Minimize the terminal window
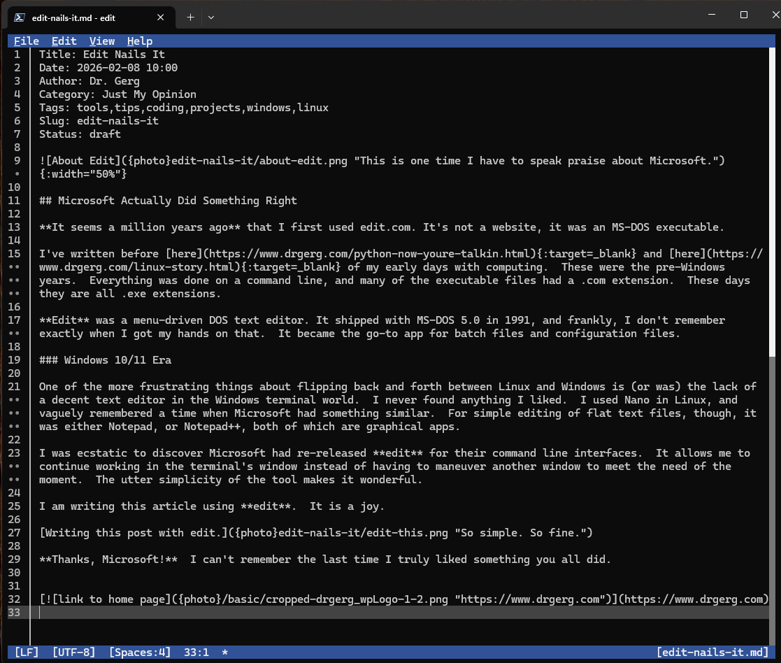This screenshot has height=663, width=781. [711, 15]
